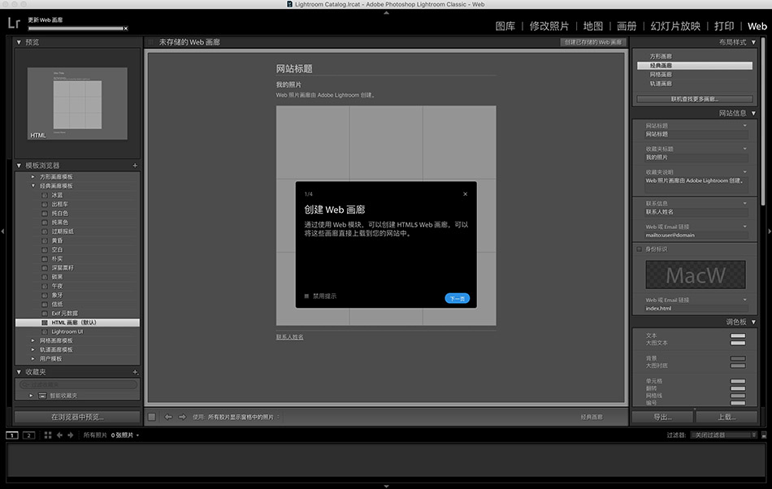
Task: Select the 深罂粟籽 template icon
Action: click(45, 268)
